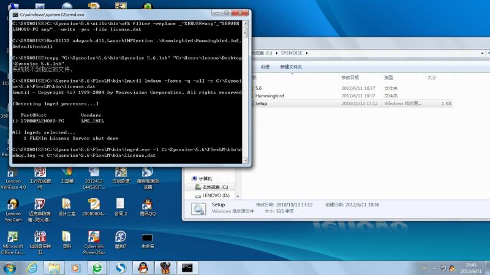The image size is (490, 275).
Task: Click the navigation pane scroll down arrow
Action: pos(238,196)
